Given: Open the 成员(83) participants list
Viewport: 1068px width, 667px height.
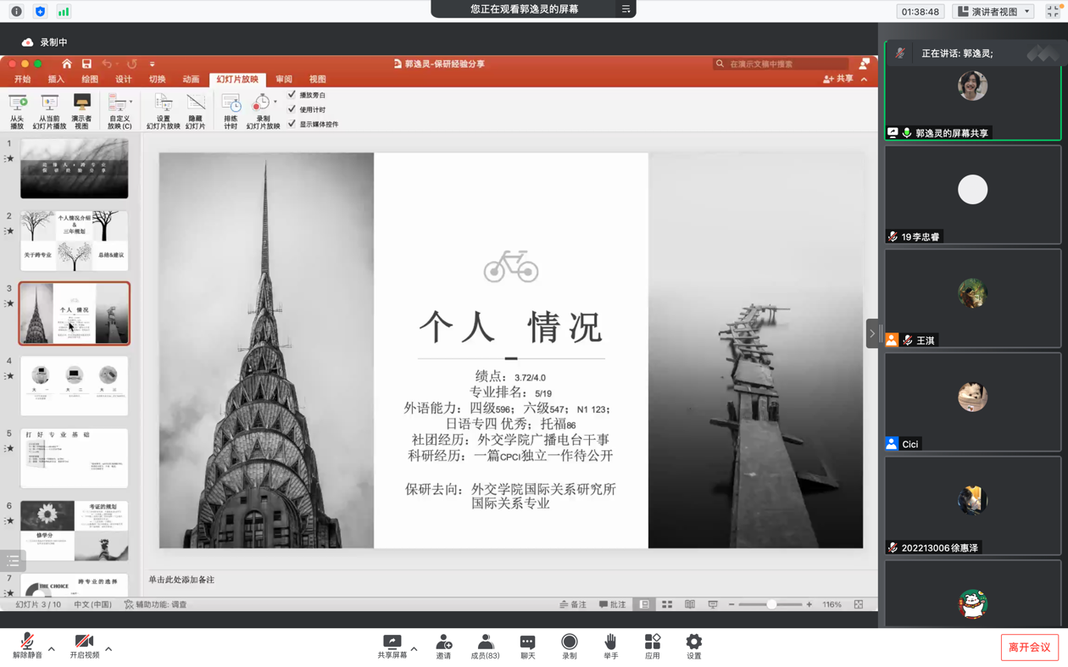Looking at the screenshot, I should pos(485,646).
